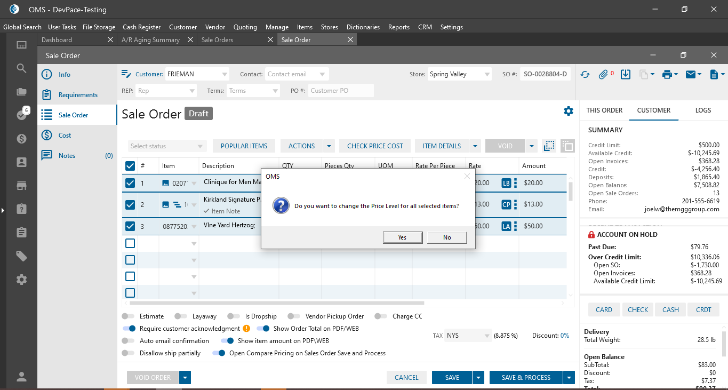Screen dimensions: 728x390
Task: Toggle Auto email confirmation
Action: (128, 341)
